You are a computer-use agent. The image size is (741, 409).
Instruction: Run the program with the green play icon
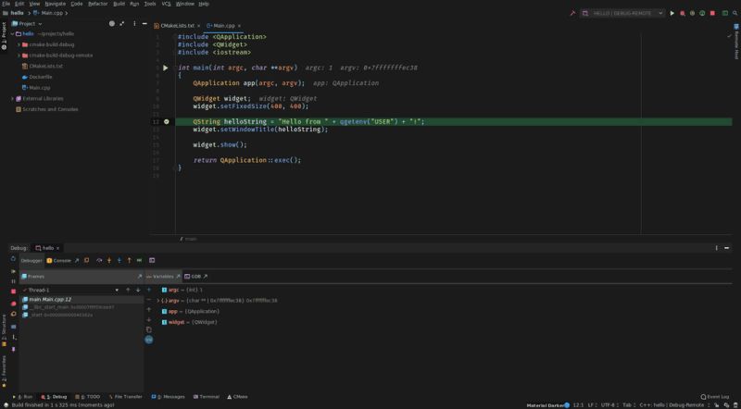tap(672, 13)
